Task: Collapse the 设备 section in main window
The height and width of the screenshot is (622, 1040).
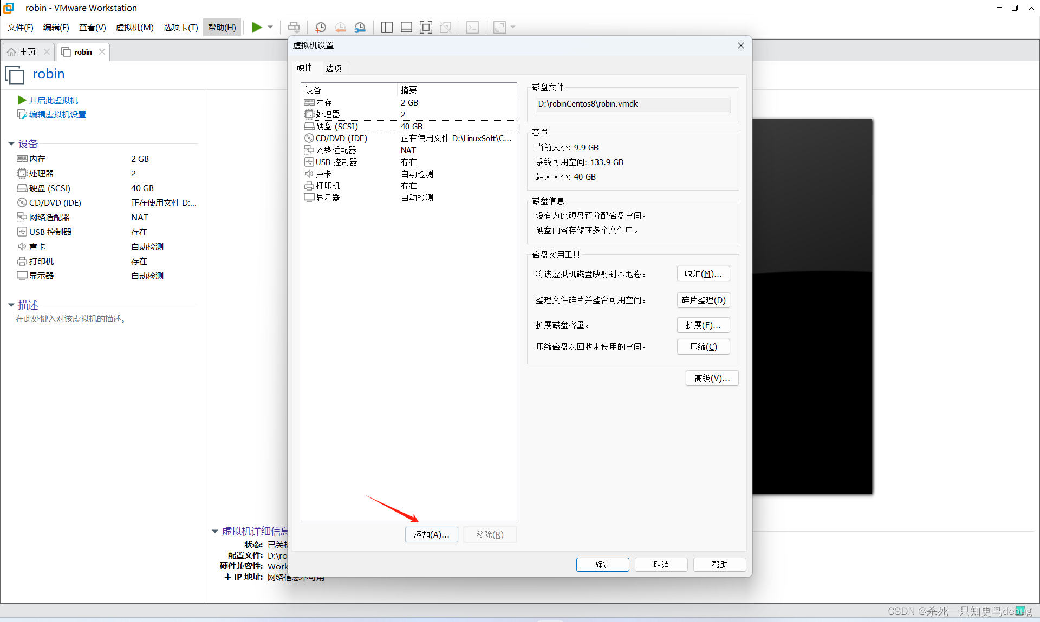Action: 11,143
